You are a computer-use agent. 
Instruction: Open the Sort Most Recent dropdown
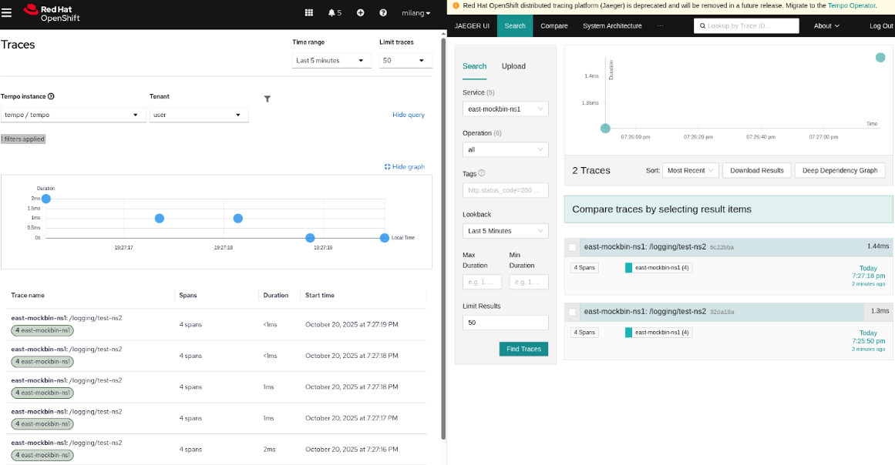point(690,170)
